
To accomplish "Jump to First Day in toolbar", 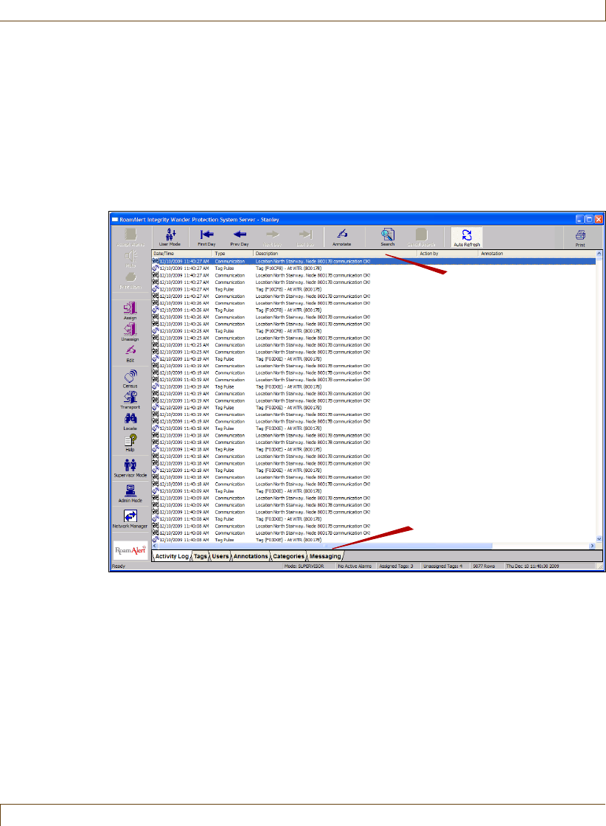I will [206, 237].
